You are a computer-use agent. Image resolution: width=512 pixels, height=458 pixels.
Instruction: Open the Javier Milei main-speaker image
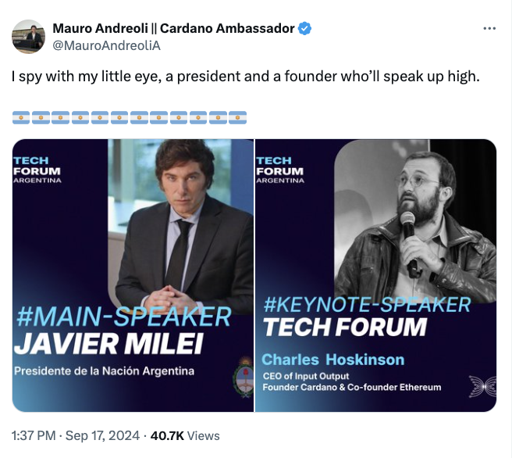[x=133, y=275]
